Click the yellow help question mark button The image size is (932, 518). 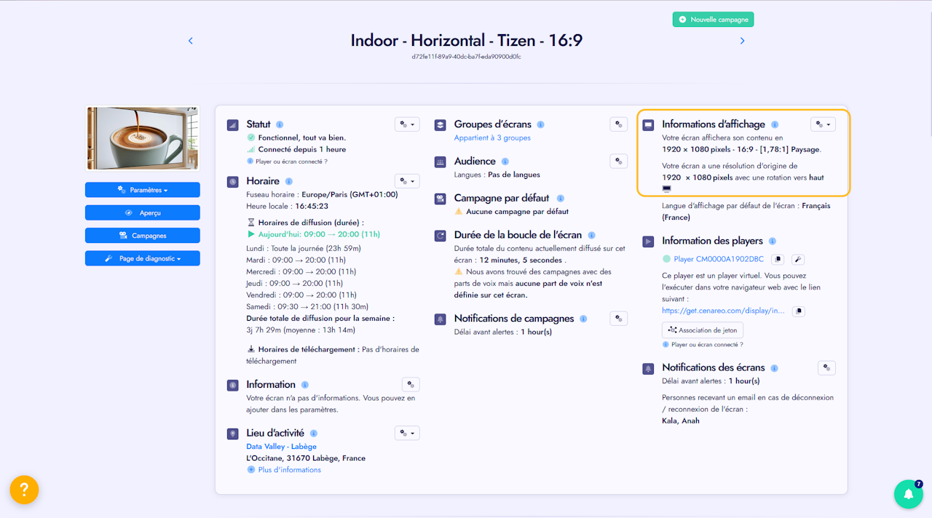[24, 490]
